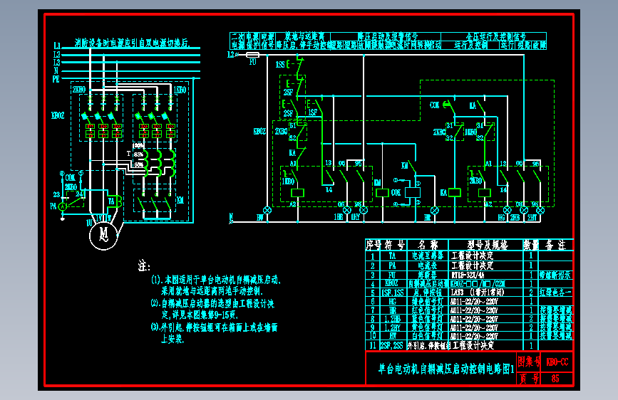Click the HW indicator lamp symbol
The image size is (618, 400).
[267, 210]
